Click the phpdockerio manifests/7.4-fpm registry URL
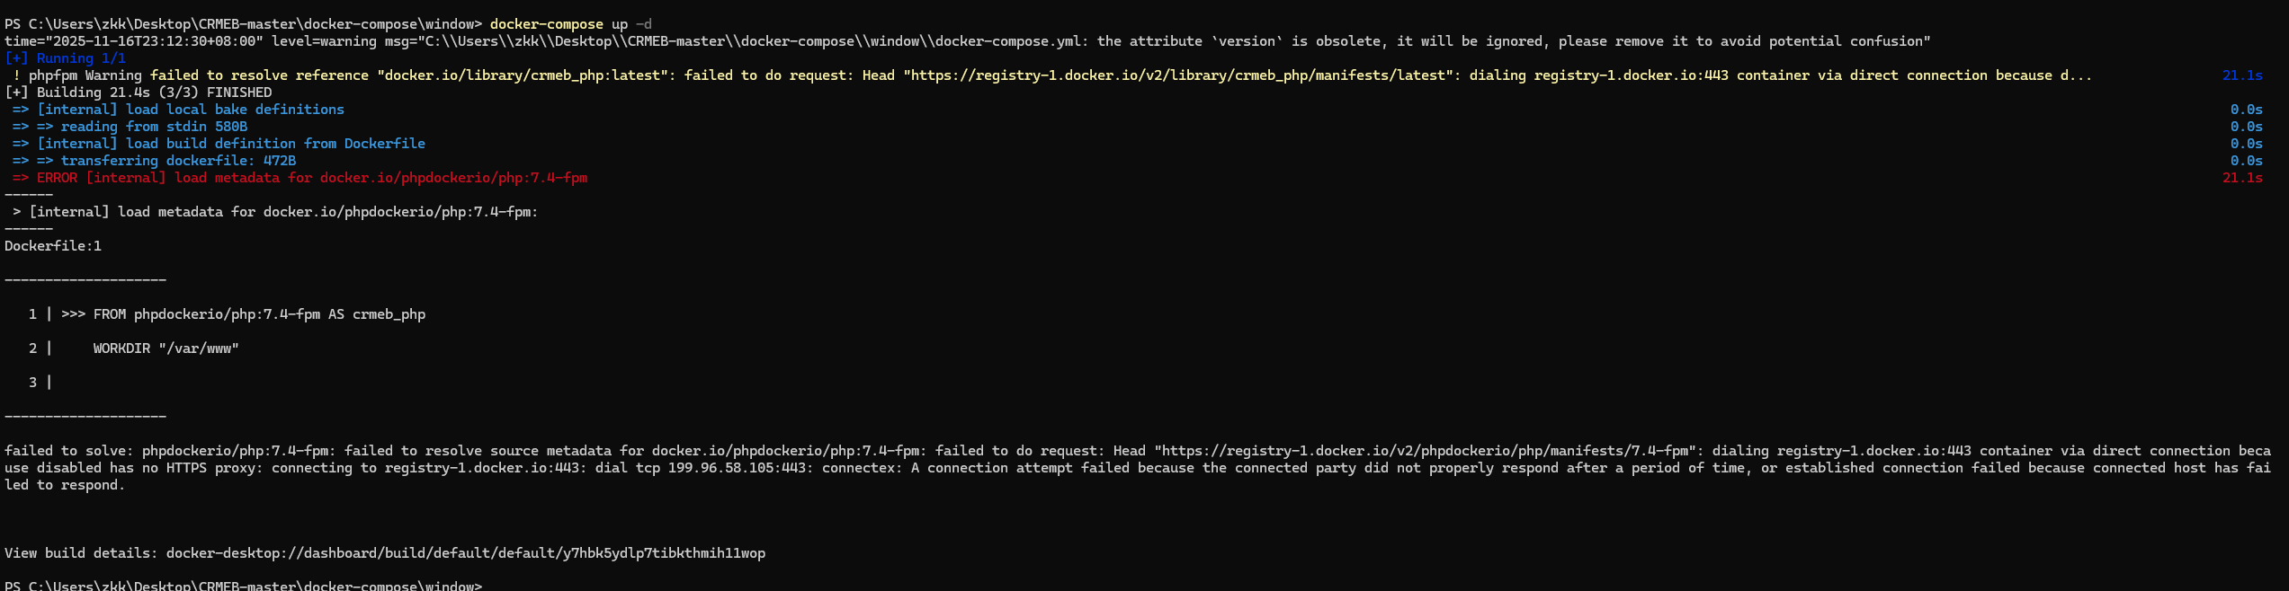2289x591 pixels. click(x=1428, y=451)
